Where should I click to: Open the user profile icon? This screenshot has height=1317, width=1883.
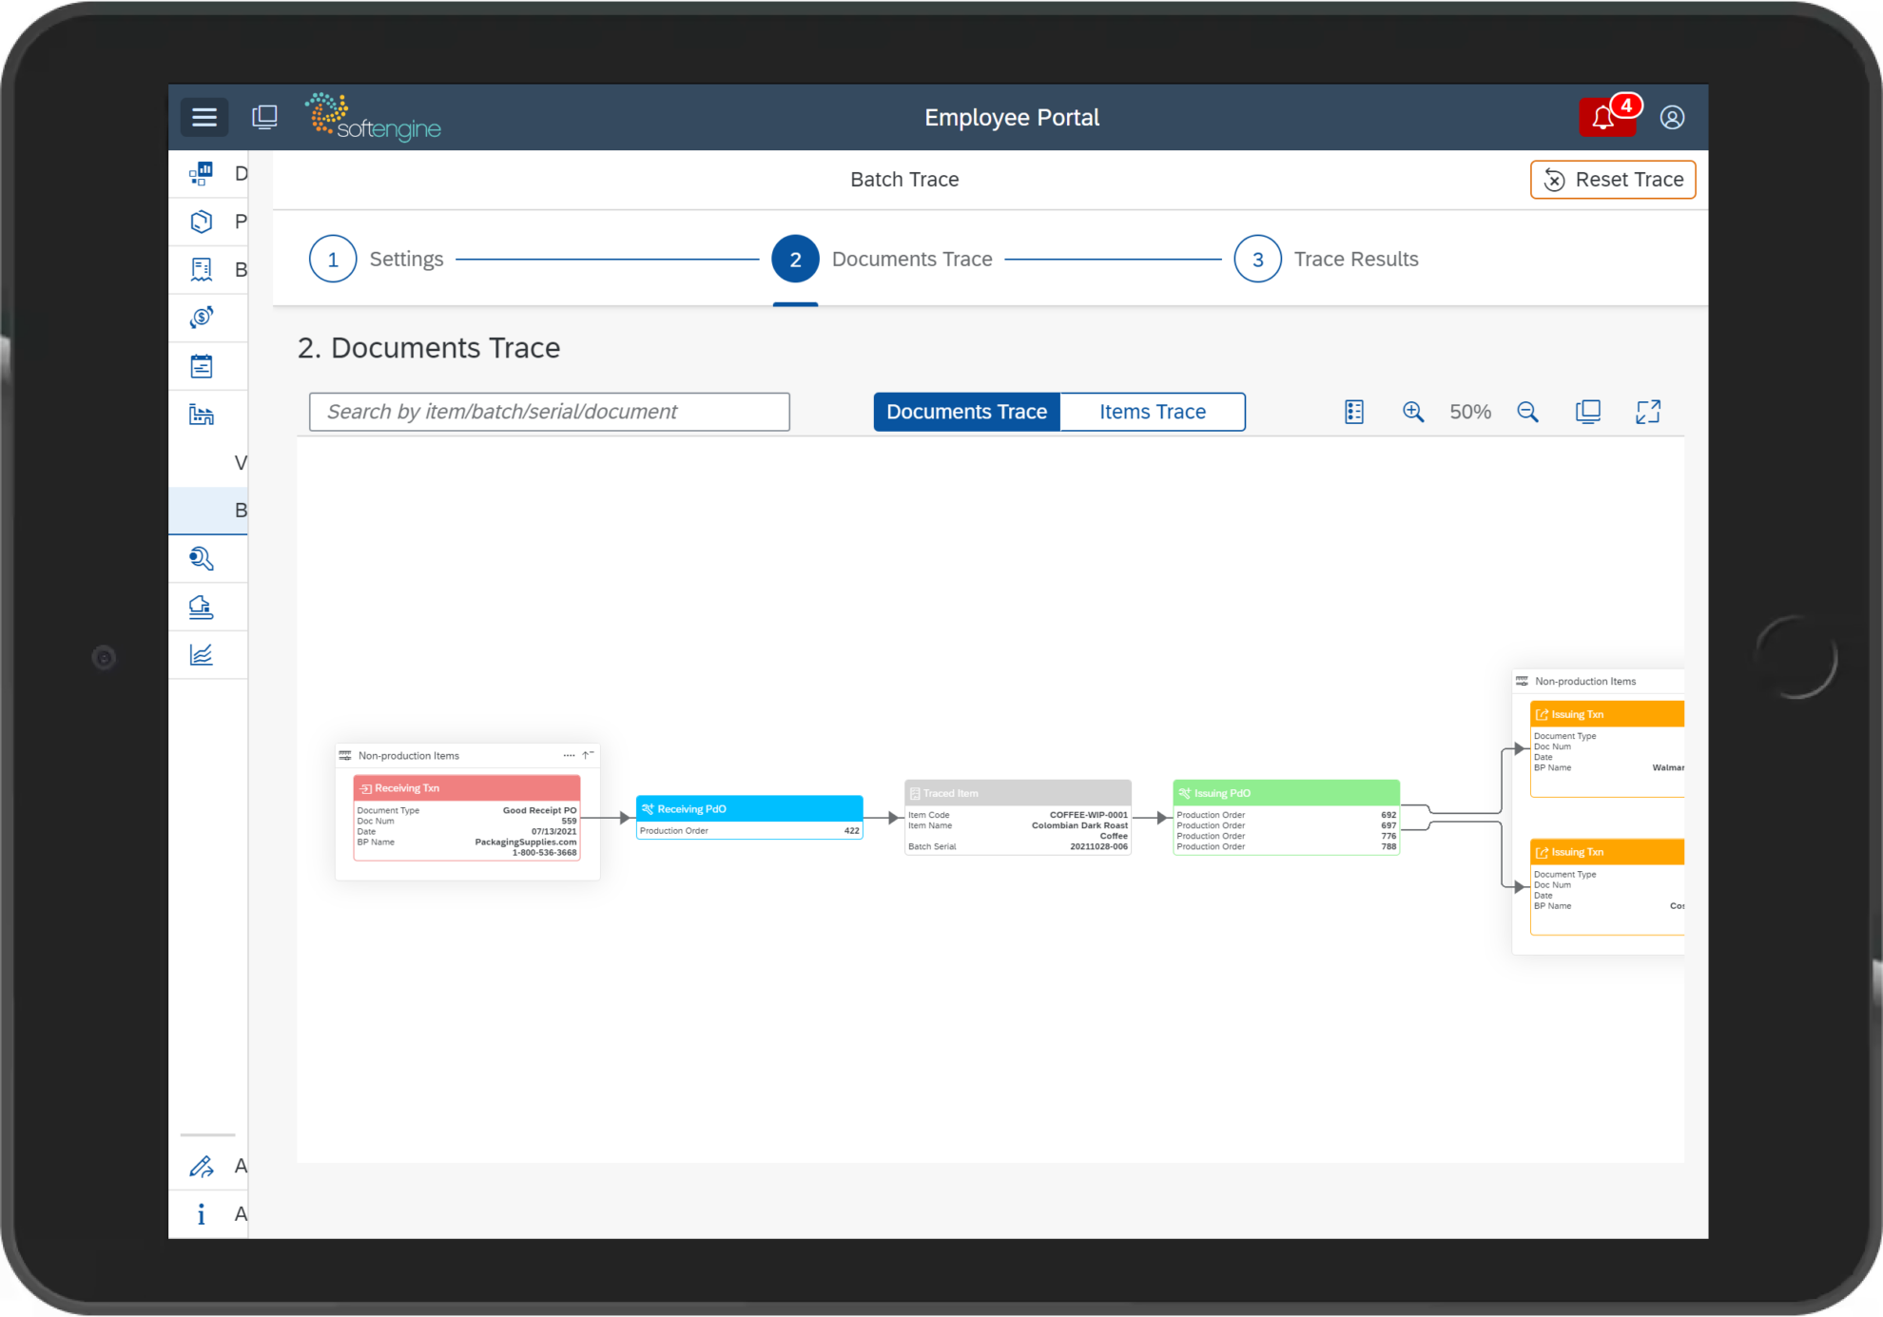pos(1672,117)
